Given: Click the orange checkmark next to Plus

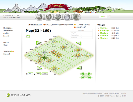Looking at the screenshot, I should tap(109, 16).
